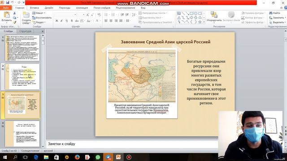This screenshot has height=161, width=287.
Task: Open the Bandicam record icon on taskbar
Action: tap(129, 157)
